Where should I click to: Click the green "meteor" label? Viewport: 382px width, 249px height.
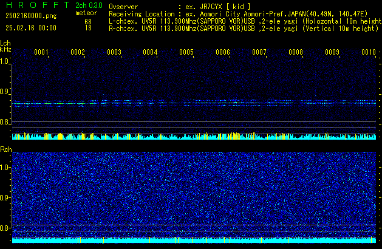pyautogui.click(x=86, y=13)
